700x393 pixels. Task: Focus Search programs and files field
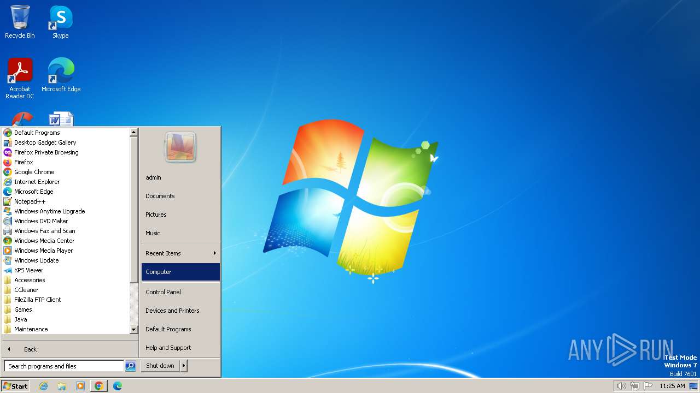64,366
